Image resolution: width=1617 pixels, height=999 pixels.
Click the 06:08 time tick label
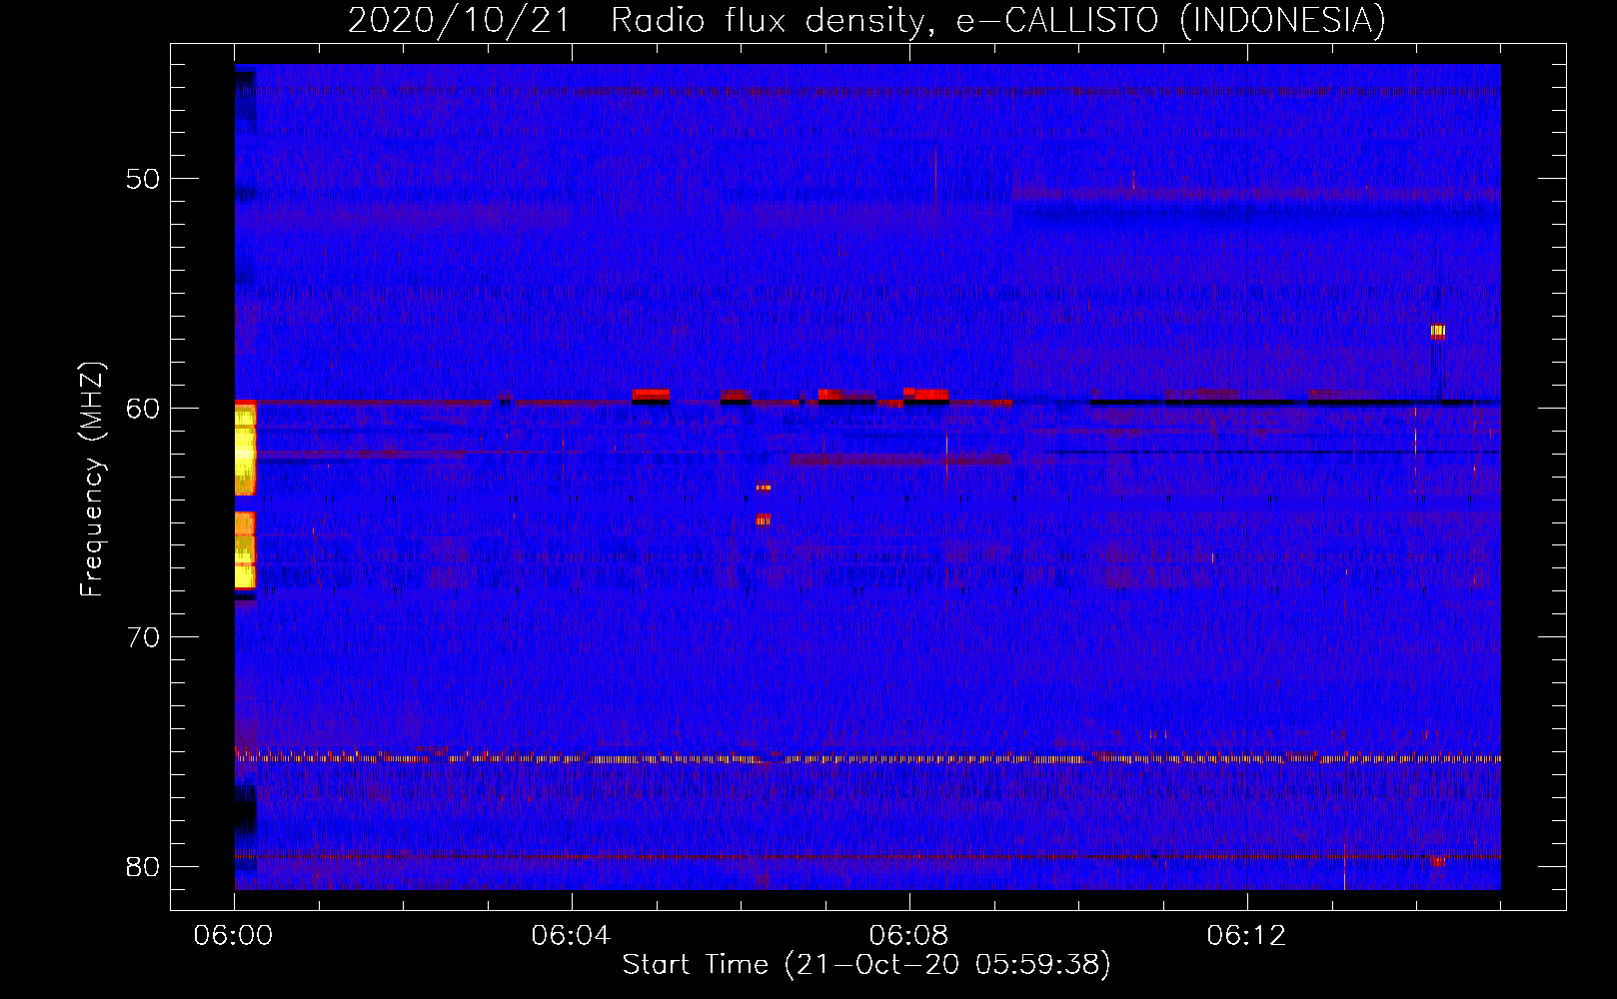pyautogui.click(x=908, y=936)
